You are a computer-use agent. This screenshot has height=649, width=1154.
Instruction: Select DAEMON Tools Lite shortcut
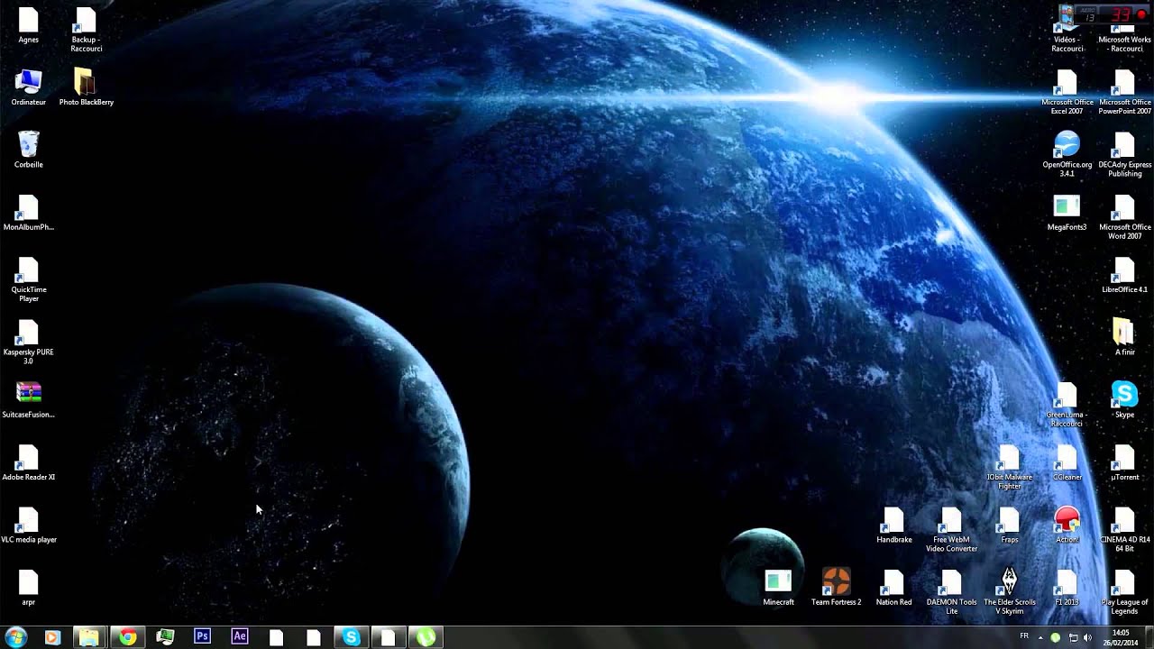tap(952, 592)
